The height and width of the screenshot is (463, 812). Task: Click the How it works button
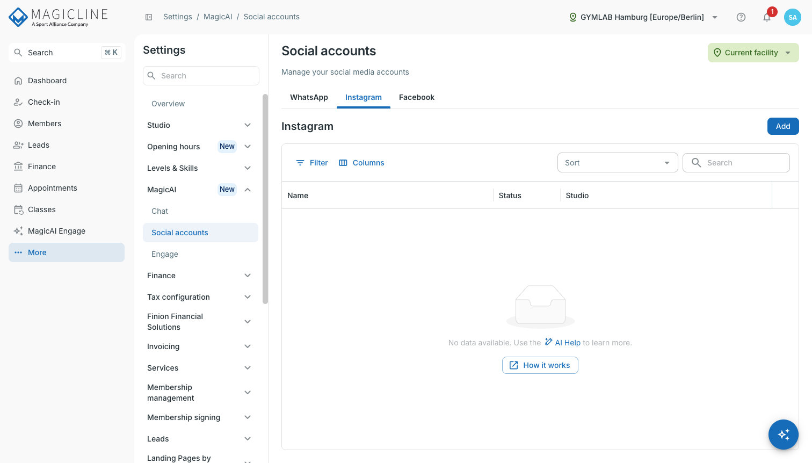pyautogui.click(x=540, y=365)
